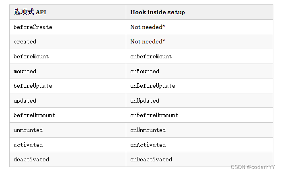Screen dimensions: 281x173
Task: Select the created cell text
Action: (x=25, y=41)
